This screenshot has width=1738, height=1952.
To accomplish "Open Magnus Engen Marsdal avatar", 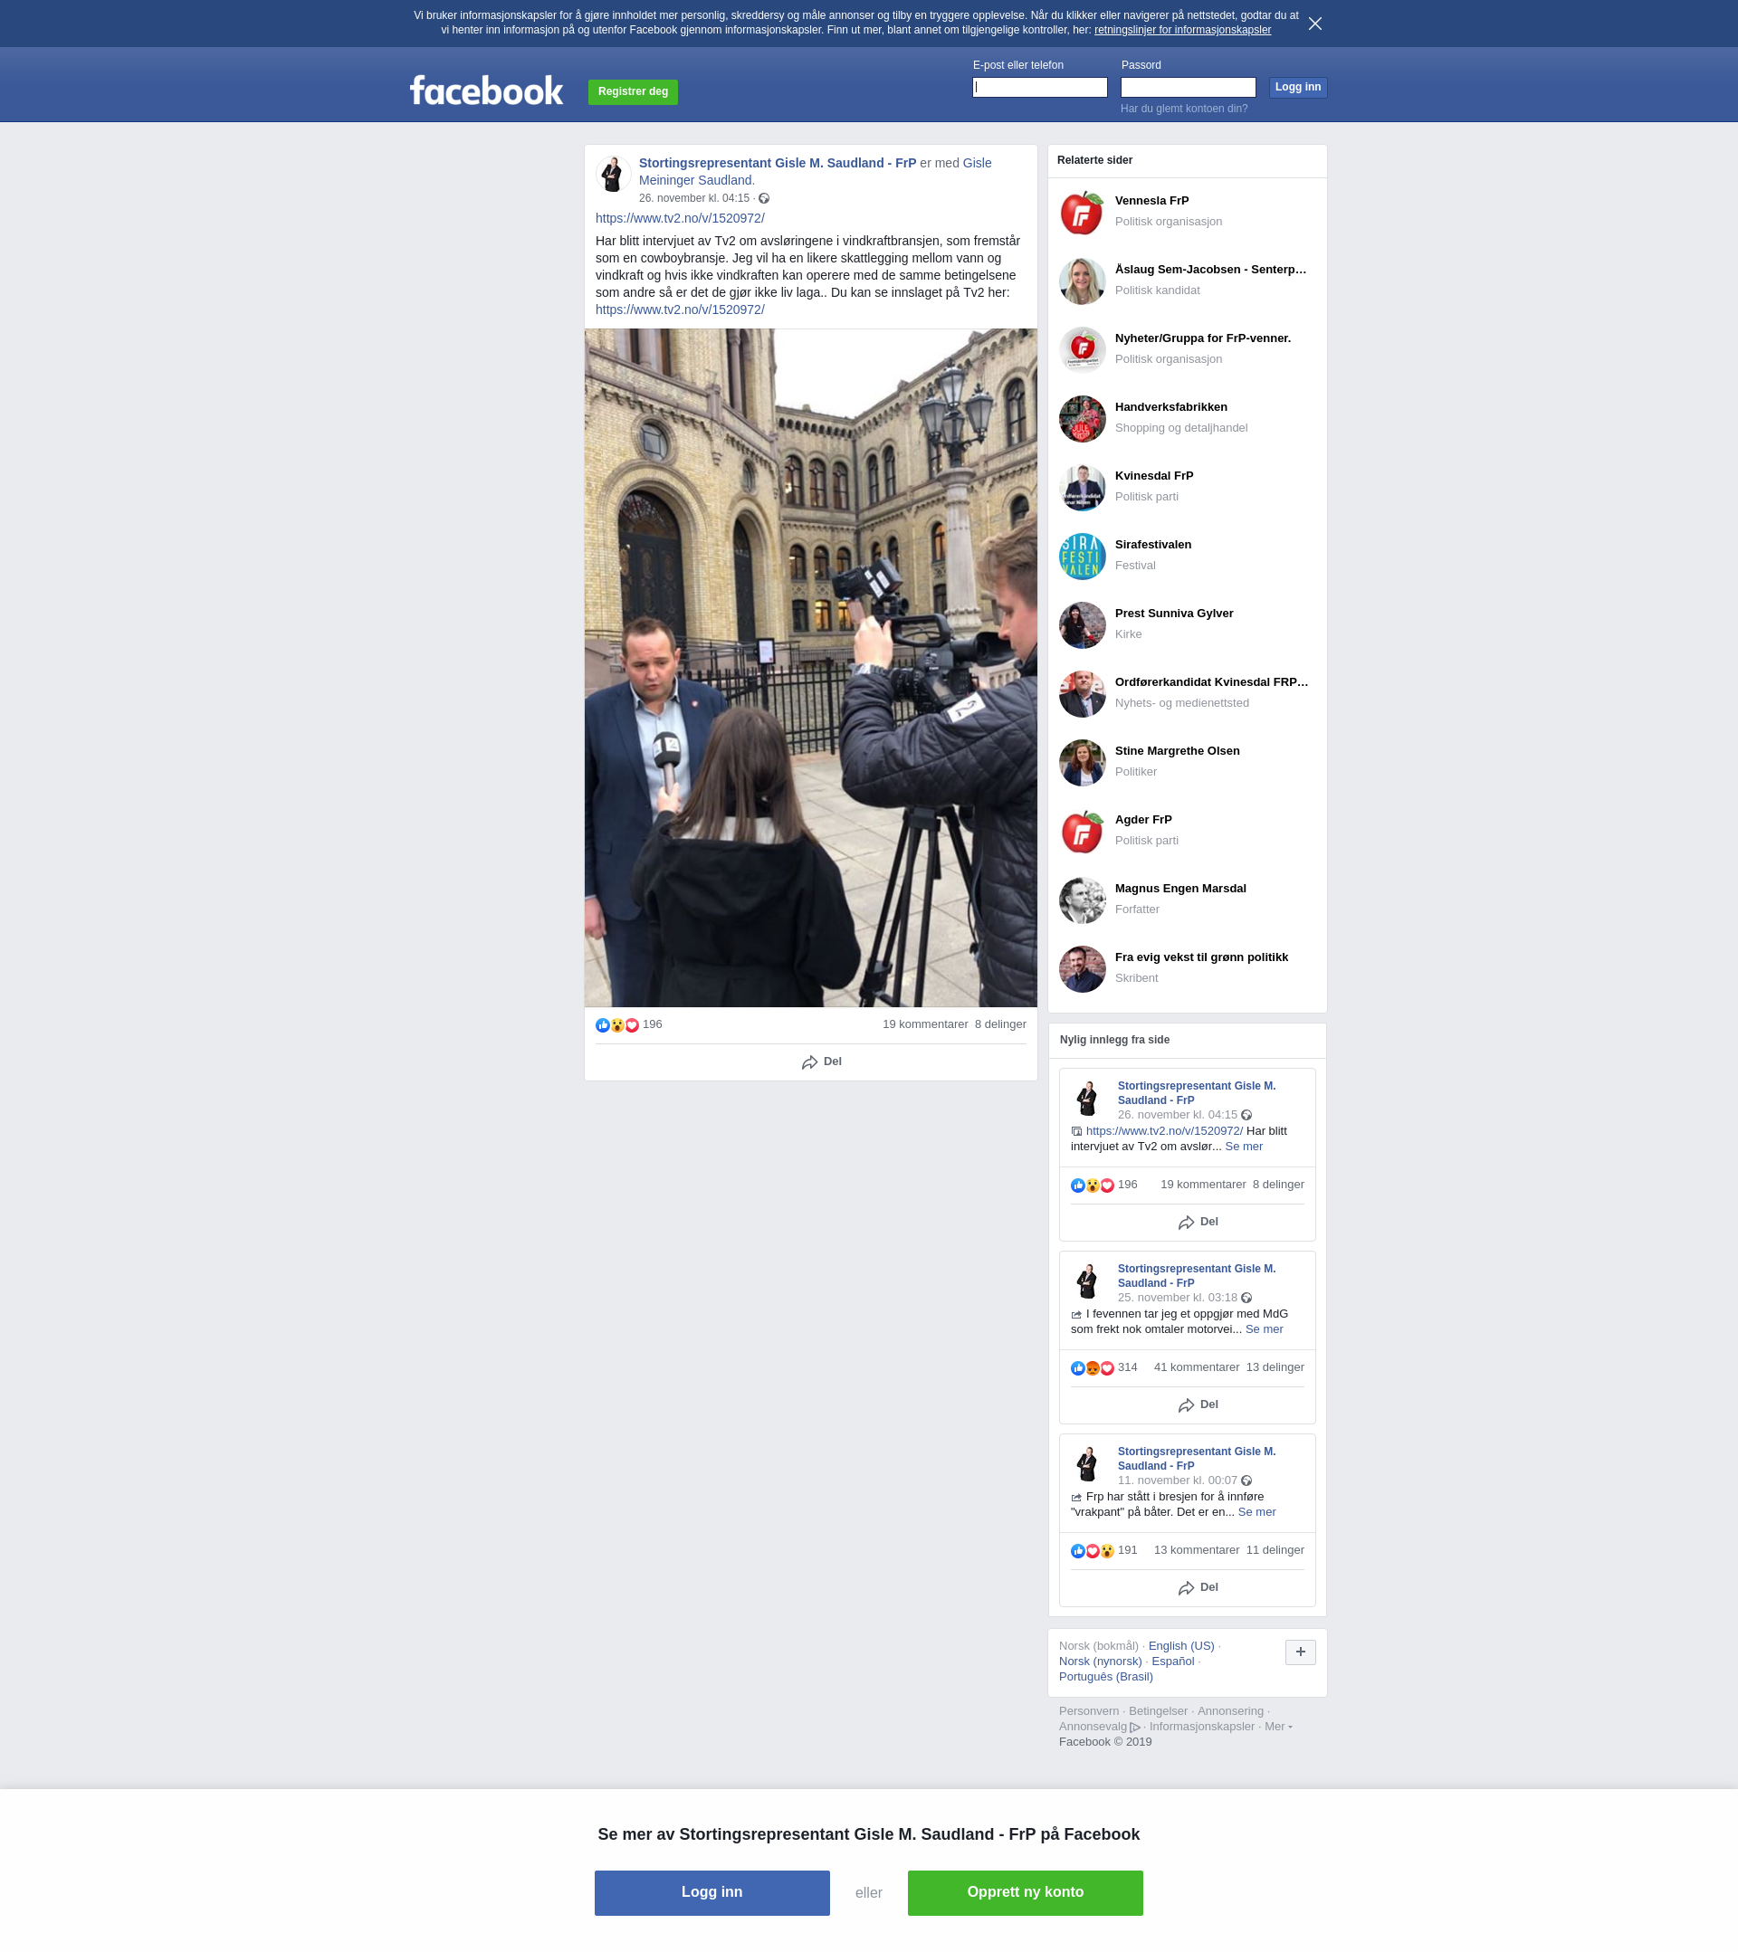I will 1082,900.
